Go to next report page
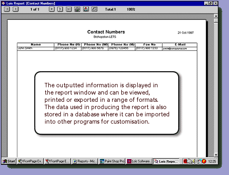Screen dimensions: 229x175 (x=60, y=9)
